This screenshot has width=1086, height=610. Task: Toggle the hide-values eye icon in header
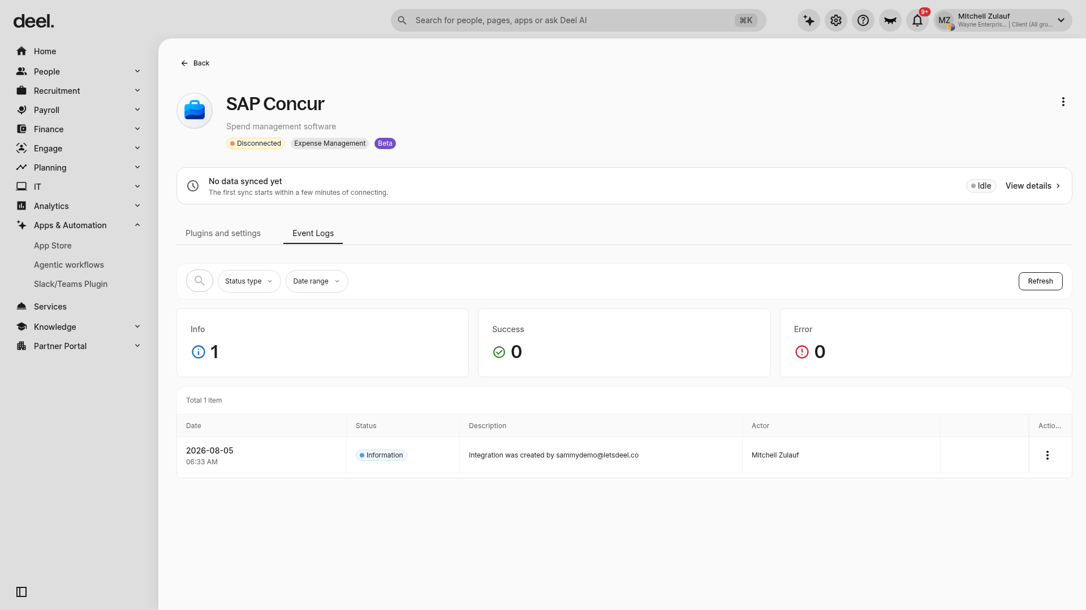click(x=890, y=20)
